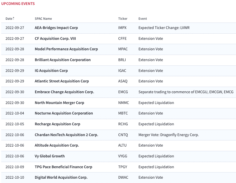Open Altitude Acquisition Corp. link
This screenshot has width=236, height=183.
tap(57, 145)
